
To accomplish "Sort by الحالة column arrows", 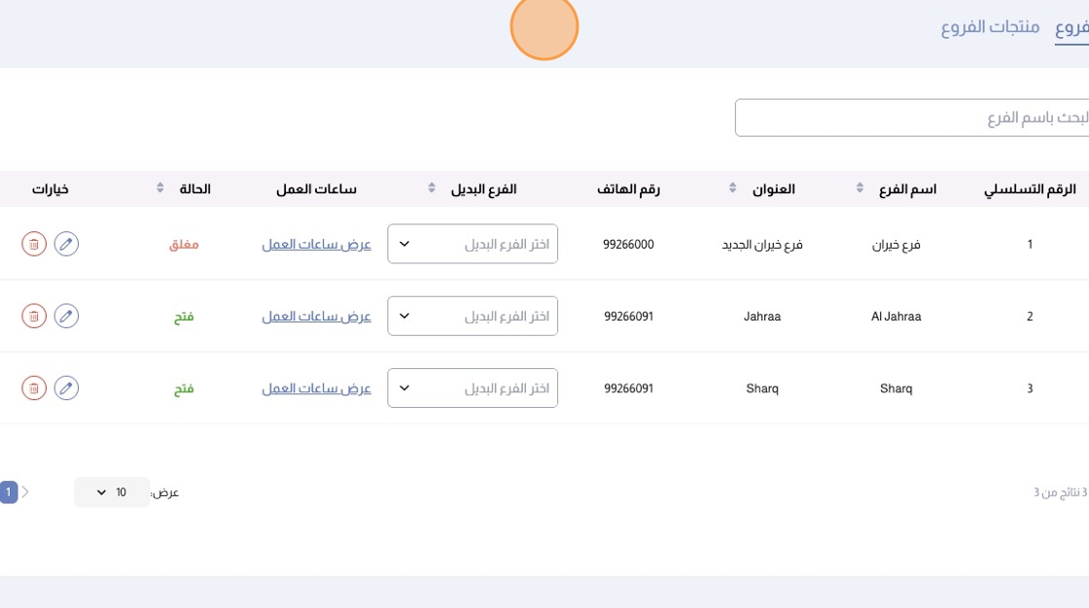I will click(160, 188).
